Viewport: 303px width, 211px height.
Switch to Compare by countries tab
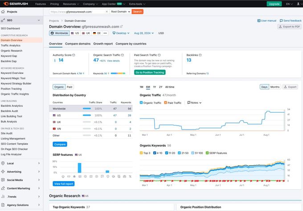pos(131,44)
